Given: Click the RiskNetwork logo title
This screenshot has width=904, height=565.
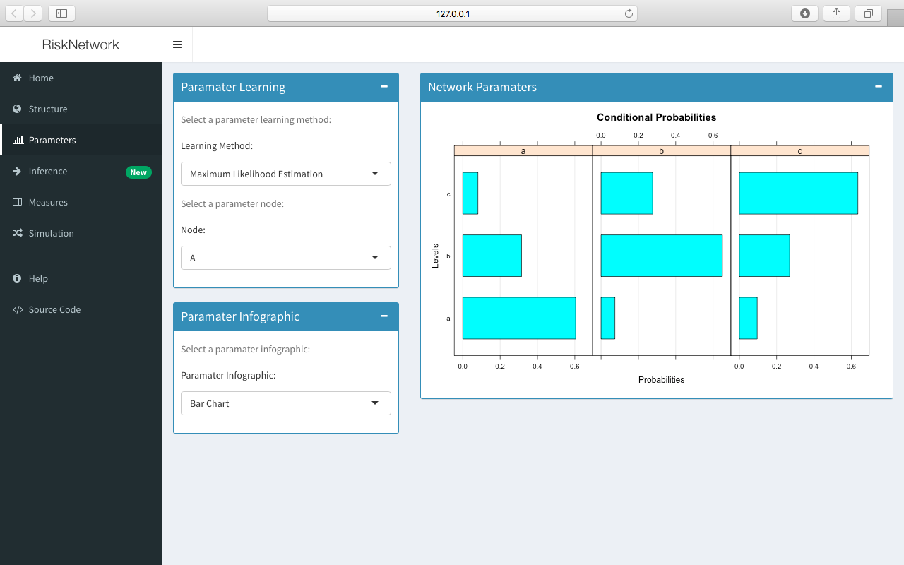Looking at the screenshot, I should coord(81,44).
